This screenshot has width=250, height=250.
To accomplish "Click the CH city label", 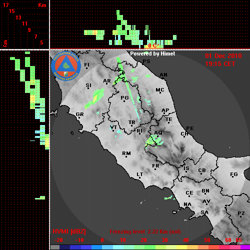I will tap(184, 134).
